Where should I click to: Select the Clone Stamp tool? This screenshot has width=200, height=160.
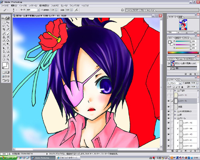coord(4,37)
